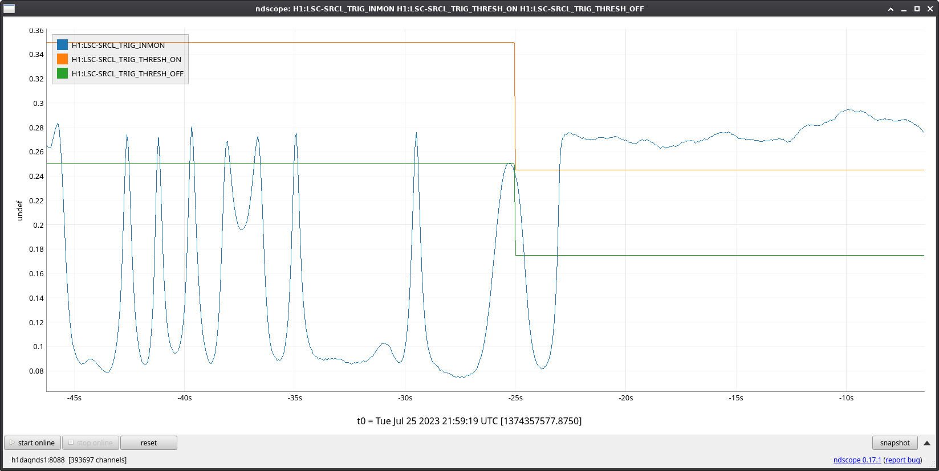Close the ndscope window
This screenshot has width=939, height=471.
[930, 9]
